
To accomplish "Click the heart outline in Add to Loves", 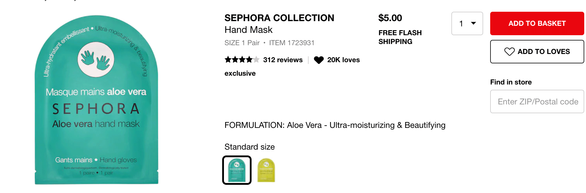I will click(x=509, y=52).
